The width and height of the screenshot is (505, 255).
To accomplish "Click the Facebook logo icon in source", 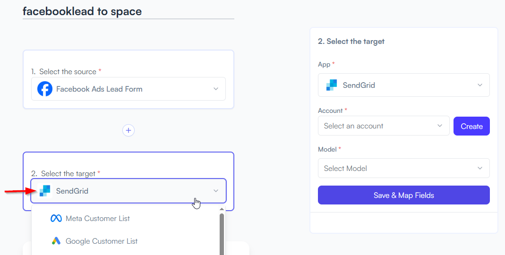I will [x=45, y=89].
